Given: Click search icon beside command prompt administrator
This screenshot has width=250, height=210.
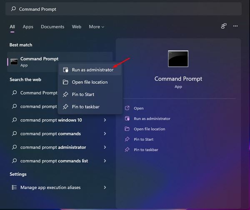Looking at the screenshot, I should click(x=14, y=147).
